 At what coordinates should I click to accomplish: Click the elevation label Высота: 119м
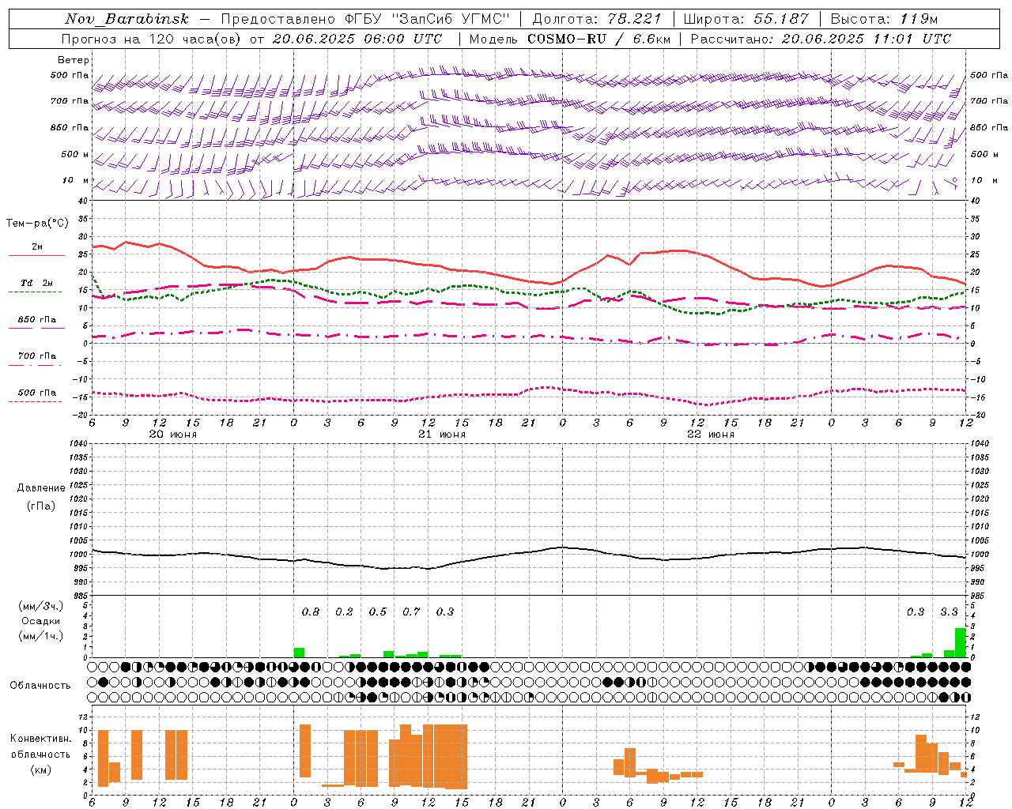coord(884,19)
